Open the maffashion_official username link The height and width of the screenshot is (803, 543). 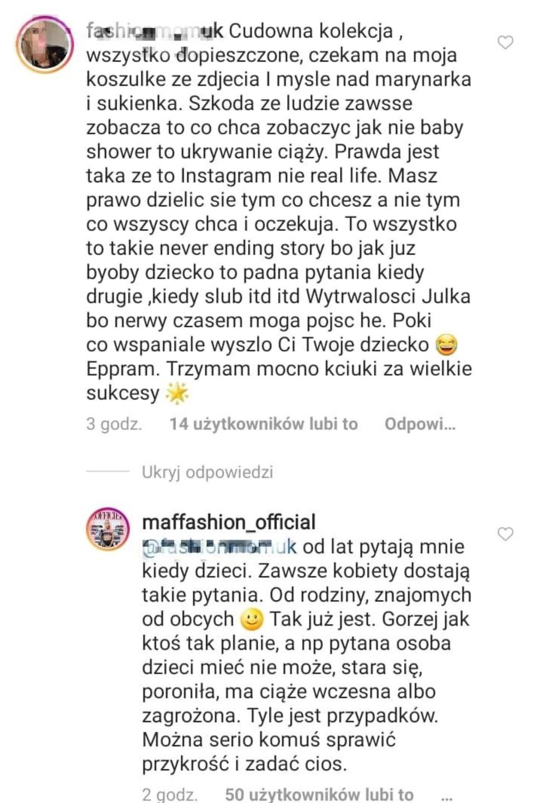point(229,522)
